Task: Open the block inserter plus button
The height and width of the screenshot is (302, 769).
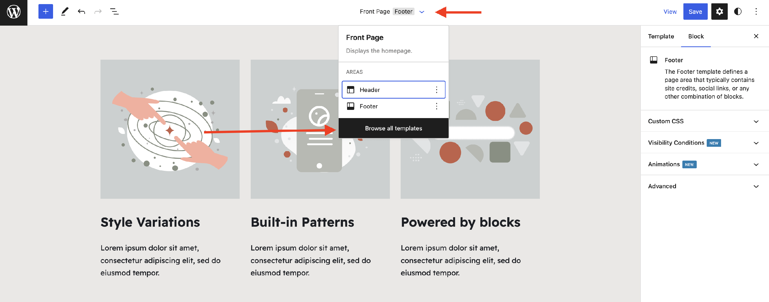Action: (x=46, y=12)
